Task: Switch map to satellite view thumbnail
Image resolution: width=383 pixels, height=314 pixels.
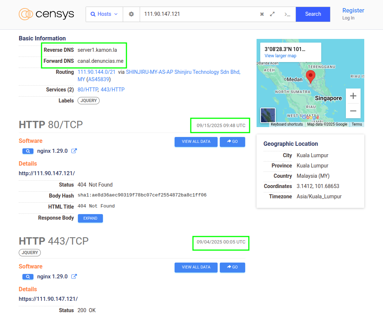Action: point(268,115)
